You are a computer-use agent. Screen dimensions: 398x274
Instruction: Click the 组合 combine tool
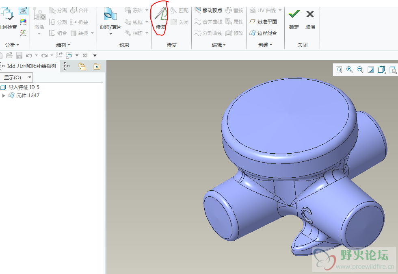click(58, 33)
